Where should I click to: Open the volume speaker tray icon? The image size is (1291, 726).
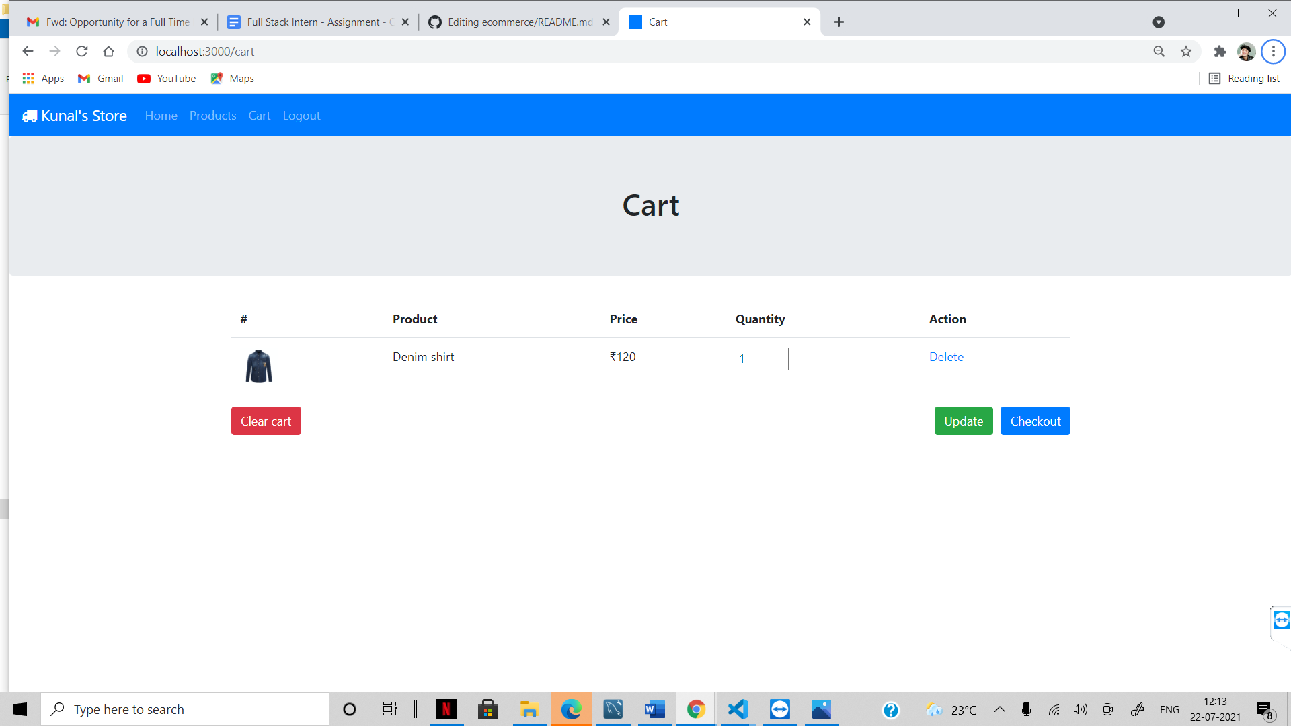pyautogui.click(x=1081, y=710)
